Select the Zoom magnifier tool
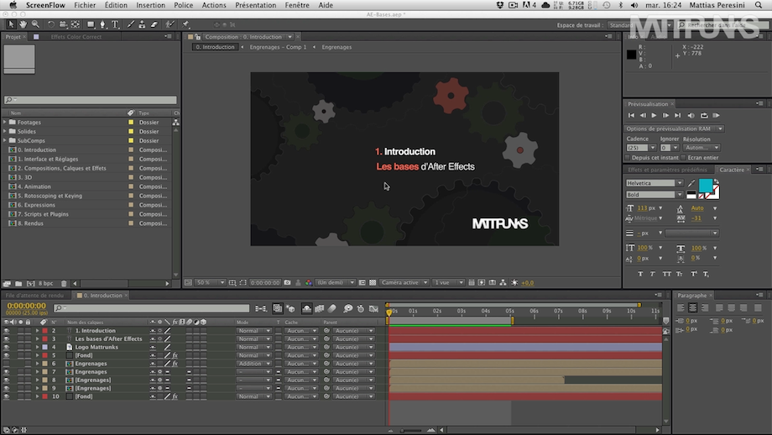This screenshot has height=435, width=772. pyautogui.click(x=36, y=24)
